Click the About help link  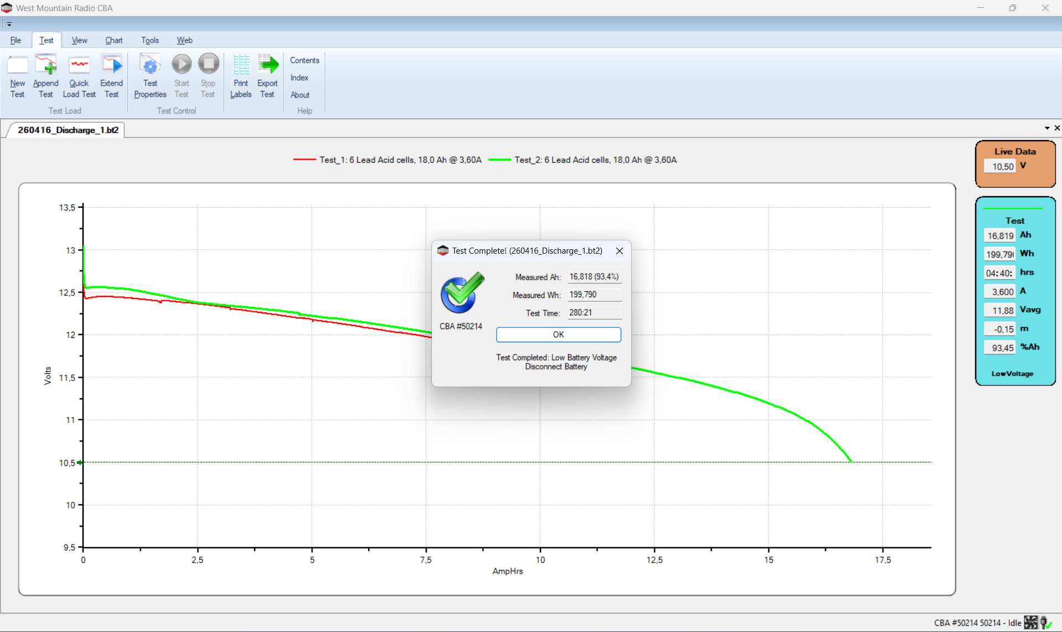tap(300, 95)
